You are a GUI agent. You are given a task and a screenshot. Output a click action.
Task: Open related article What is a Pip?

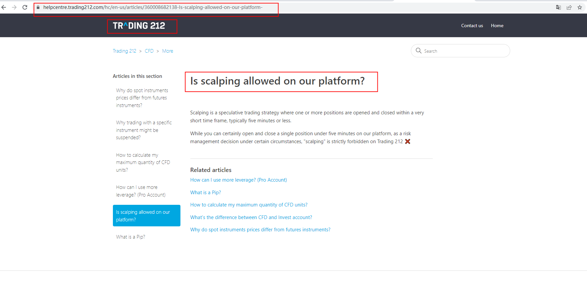206,193
